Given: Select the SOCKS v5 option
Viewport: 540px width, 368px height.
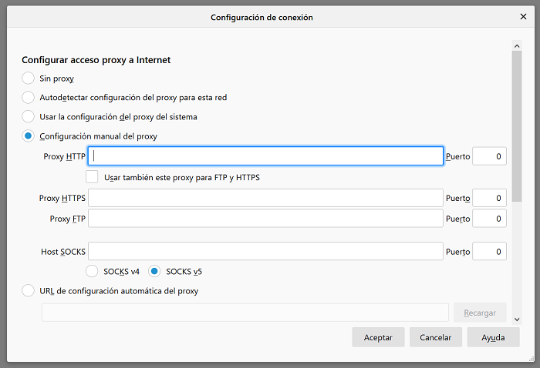Looking at the screenshot, I should (154, 271).
